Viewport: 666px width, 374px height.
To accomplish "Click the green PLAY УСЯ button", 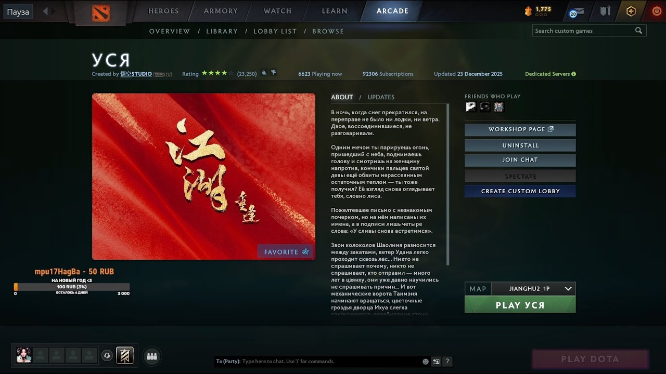I will [520, 305].
